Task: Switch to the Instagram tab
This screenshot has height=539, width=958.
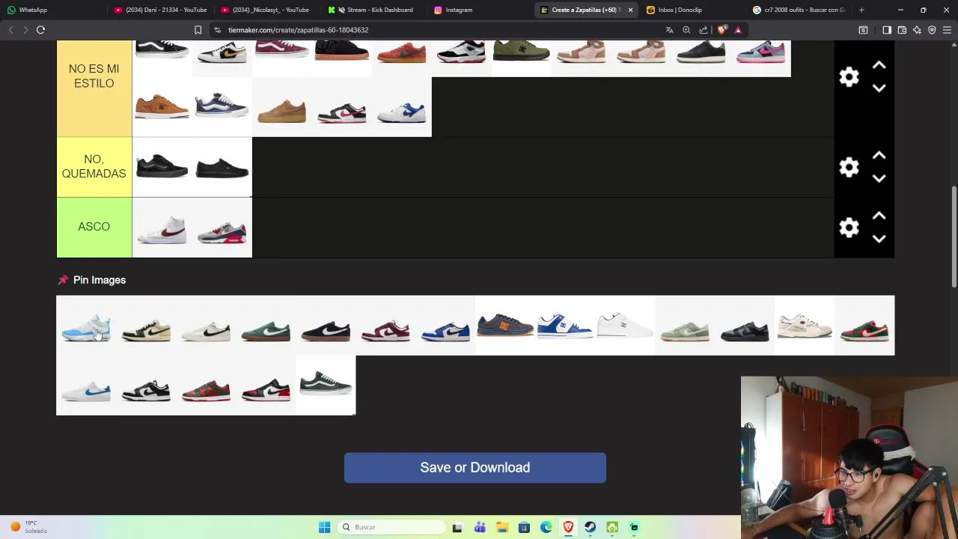Action: [480, 10]
